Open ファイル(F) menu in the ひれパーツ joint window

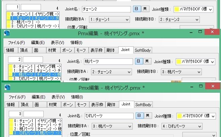pos(17,97)
